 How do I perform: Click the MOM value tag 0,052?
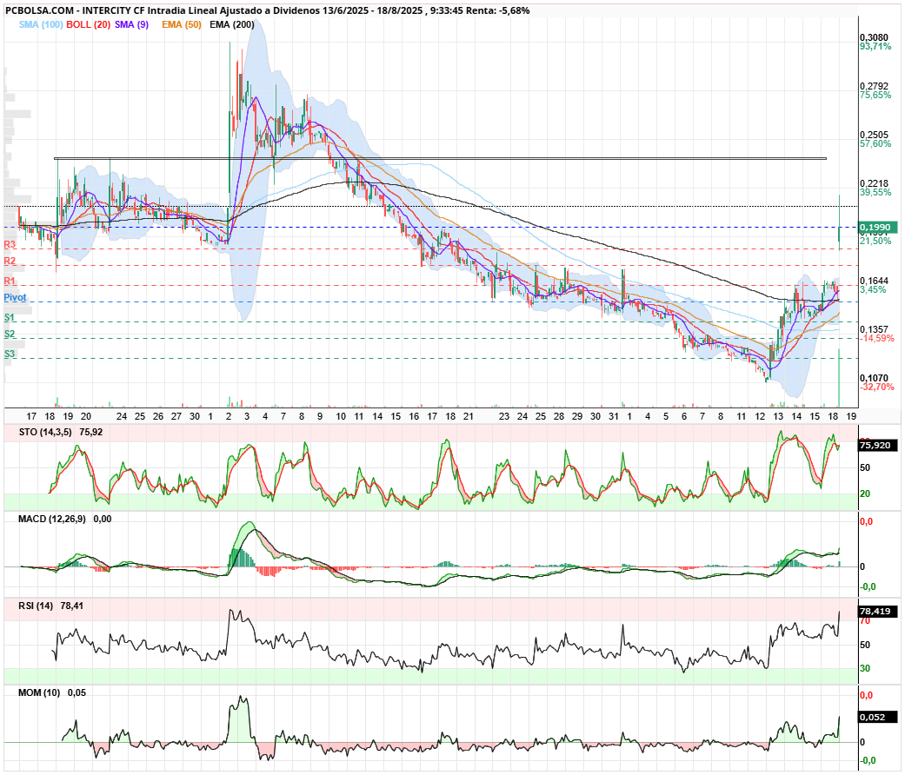(878, 718)
